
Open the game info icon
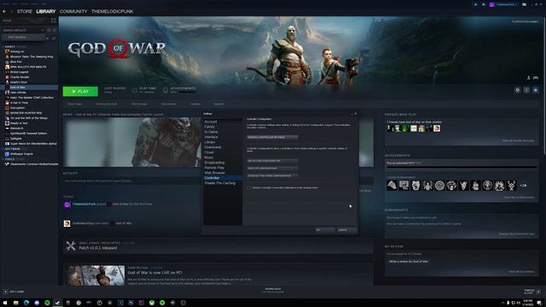click(x=526, y=90)
